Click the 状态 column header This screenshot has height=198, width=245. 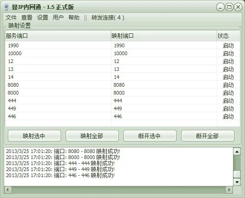point(228,36)
